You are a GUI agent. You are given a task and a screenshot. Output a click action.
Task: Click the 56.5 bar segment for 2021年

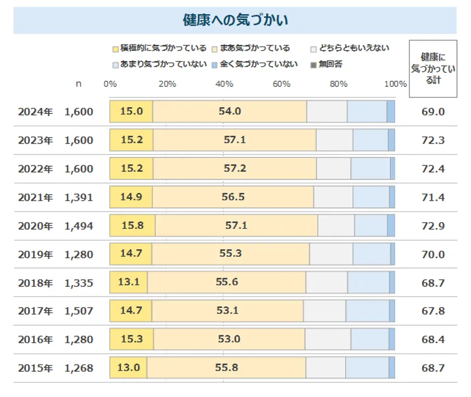click(233, 197)
